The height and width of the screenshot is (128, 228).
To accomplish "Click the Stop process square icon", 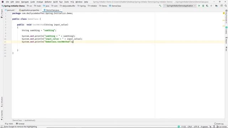I will 211,6.
